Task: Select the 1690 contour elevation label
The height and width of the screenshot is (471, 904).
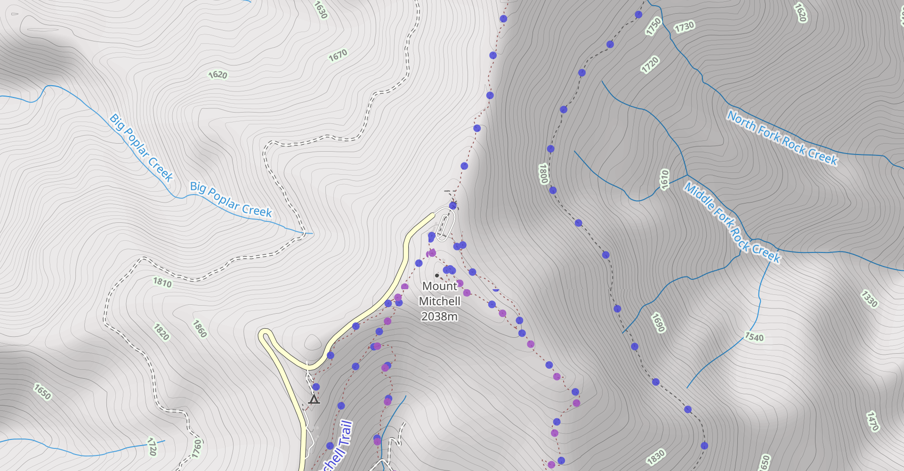Action: click(658, 323)
